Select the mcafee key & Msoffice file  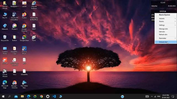click(34, 16)
